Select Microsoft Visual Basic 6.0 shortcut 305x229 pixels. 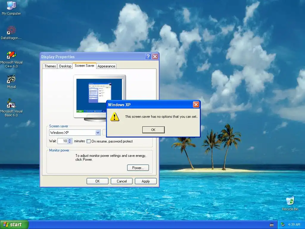pyautogui.click(x=11, y=108)
